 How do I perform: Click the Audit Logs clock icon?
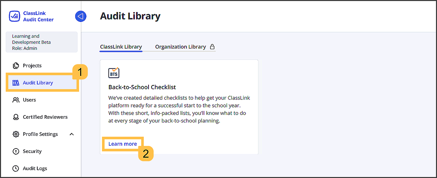16,168
